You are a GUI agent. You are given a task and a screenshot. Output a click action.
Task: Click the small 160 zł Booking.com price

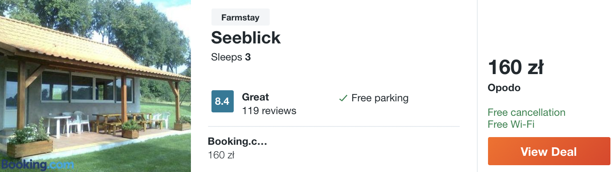(221, 155)
